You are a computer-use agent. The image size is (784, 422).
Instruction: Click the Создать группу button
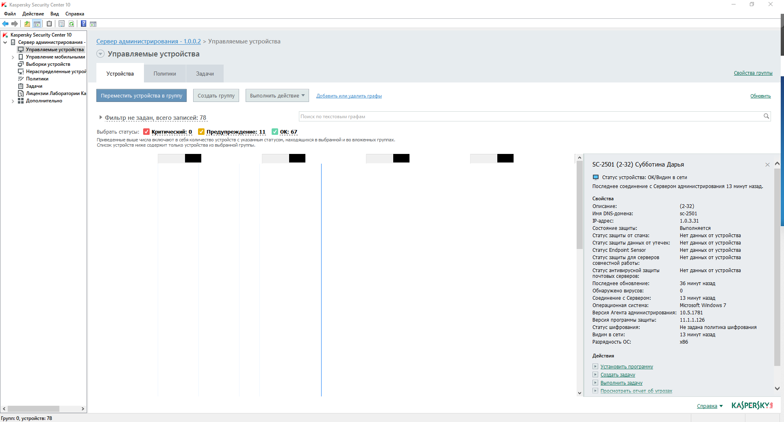216,96
